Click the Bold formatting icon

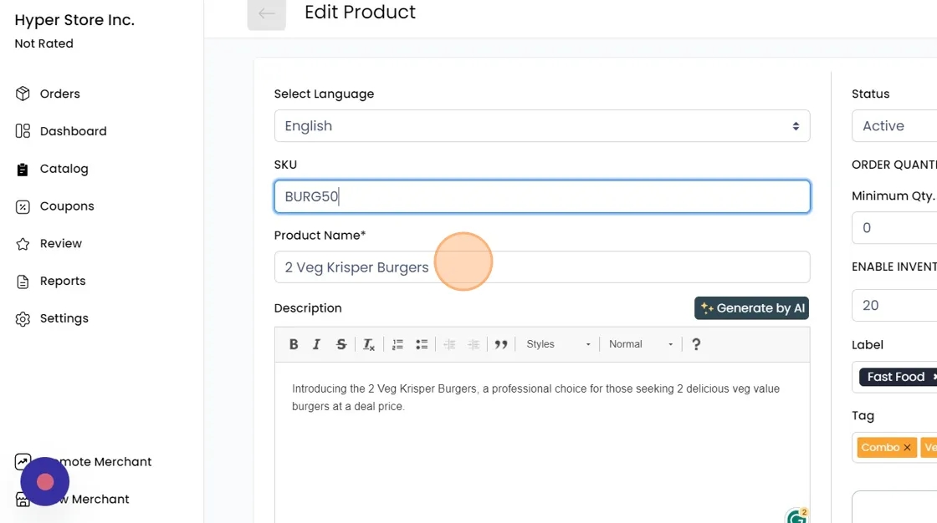point(294,344)
